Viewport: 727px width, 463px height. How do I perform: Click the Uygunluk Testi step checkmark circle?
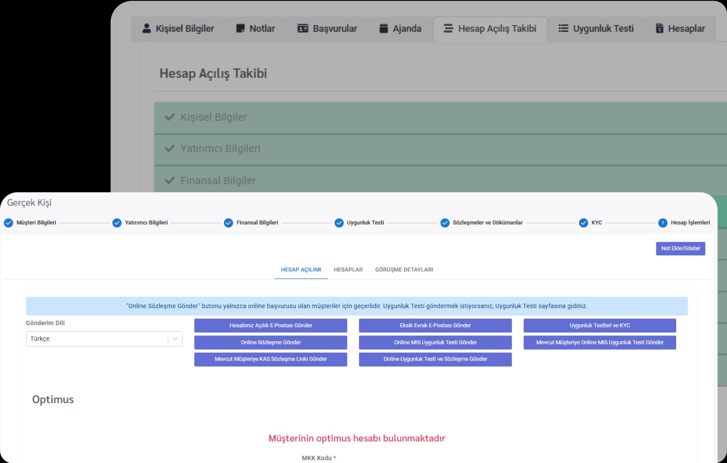pos(339,223)
